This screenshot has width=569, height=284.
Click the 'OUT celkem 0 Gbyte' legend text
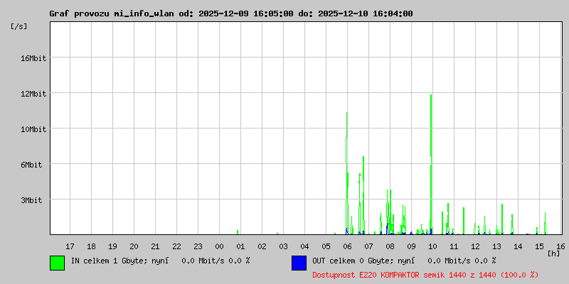351,261
